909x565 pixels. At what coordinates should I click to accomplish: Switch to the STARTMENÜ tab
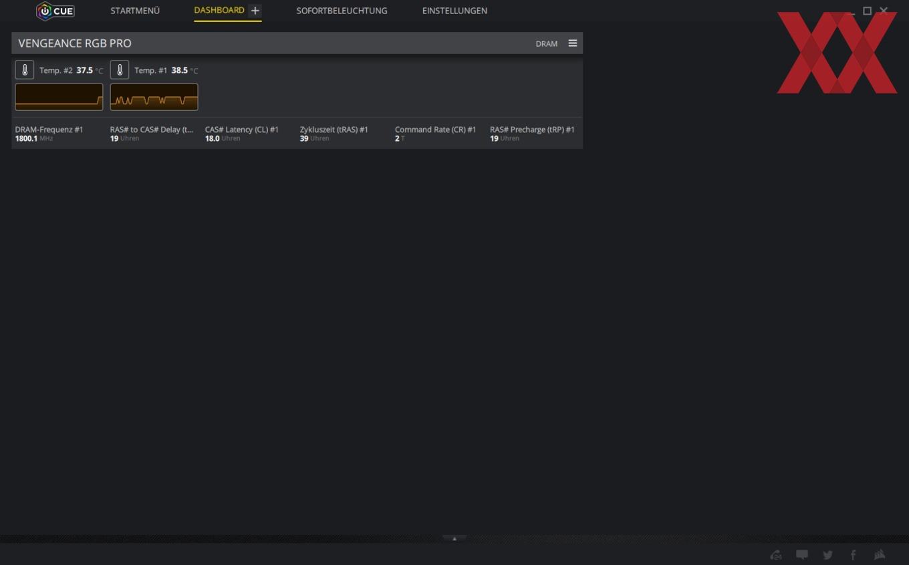point(135,11)
